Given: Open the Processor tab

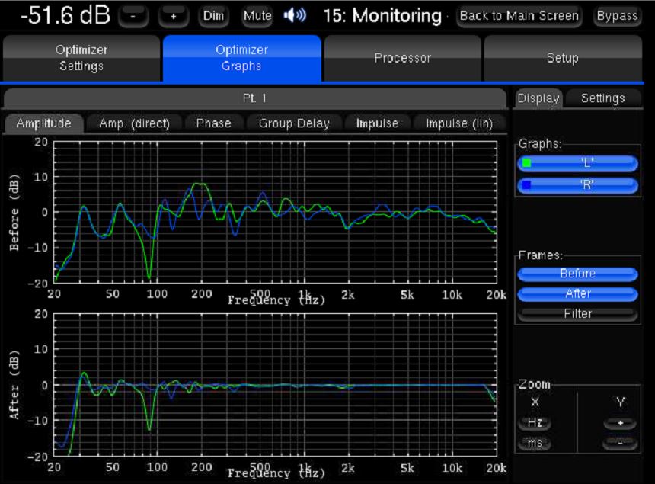Looking at the screenshot, I should pos(402,58).
